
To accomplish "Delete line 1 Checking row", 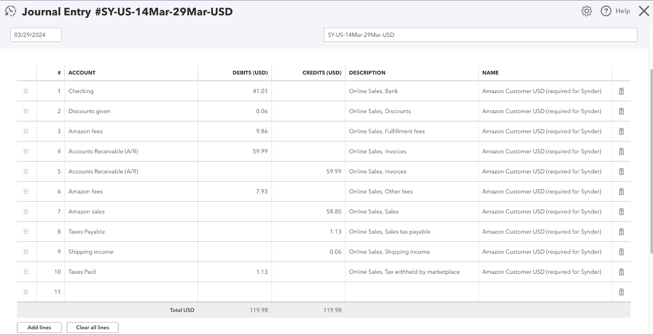I will click(621, 91).
